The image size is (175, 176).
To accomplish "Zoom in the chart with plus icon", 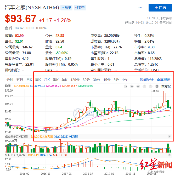I will pyautogui.click(x=132, y=86).
